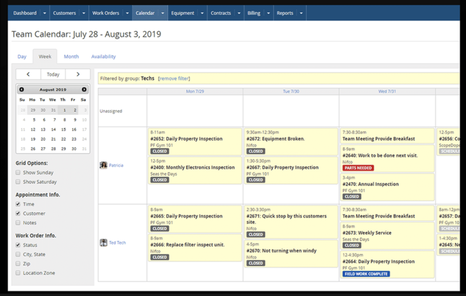Check the Location Zone work order option
Image resolution: width=466 pixels, height=296 pixels.
18,273
